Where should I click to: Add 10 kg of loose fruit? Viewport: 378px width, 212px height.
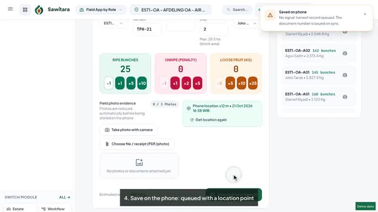pos(241,83)
